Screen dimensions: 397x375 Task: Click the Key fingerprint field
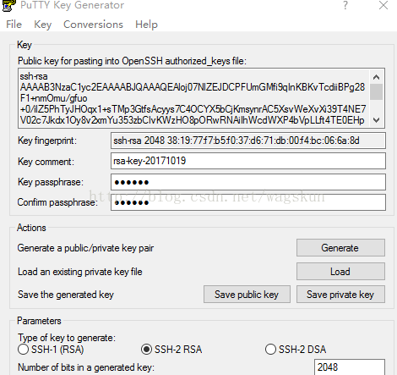pos(248,141)
